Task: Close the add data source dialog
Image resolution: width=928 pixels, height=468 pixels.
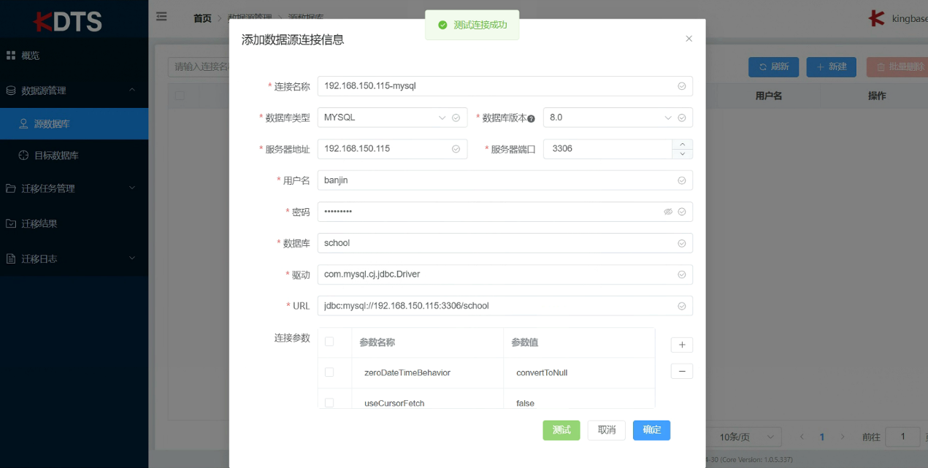Action: tap(689, 39)
